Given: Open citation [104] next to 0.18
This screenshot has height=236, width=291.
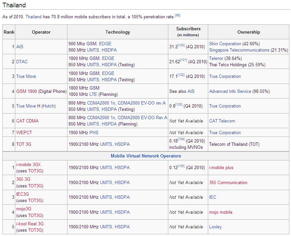Looking at the screenshot, I should tap(181, 139).
